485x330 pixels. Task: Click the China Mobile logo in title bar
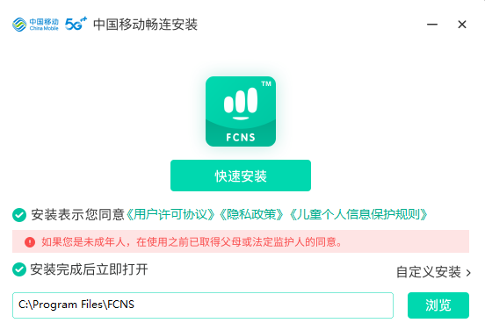35,25
